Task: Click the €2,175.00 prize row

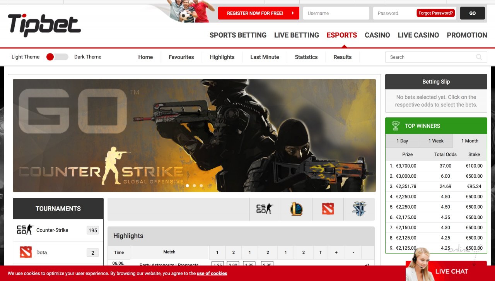Action: tap(436, 217)
